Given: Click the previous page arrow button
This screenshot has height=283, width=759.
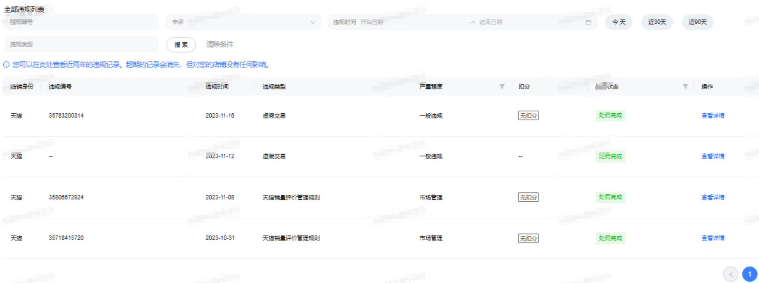Looking at the screenshot, I should pos(731,274).
